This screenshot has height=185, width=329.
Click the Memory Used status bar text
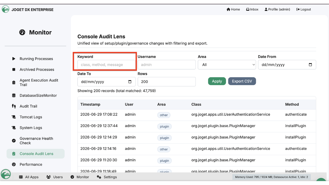click(x=271, y=177)
